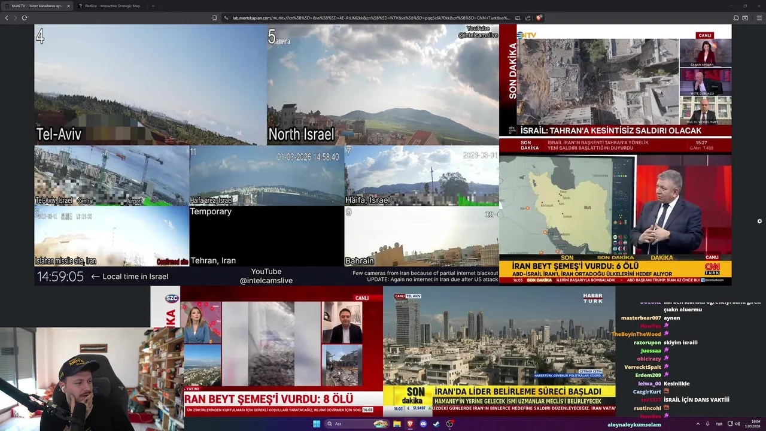Screen dimensions: 766x431
Task: Open File Explorer from the taskbar
Action: tap(397, 424)
